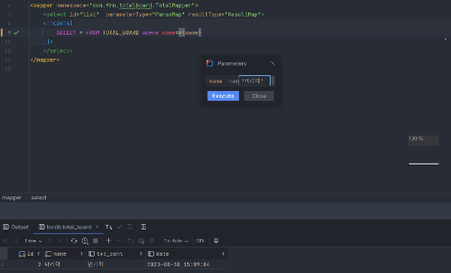Viewport: 451px width, 273px height.
Task: Open the Tx: Auto dropdown
Action: point(176,241)
